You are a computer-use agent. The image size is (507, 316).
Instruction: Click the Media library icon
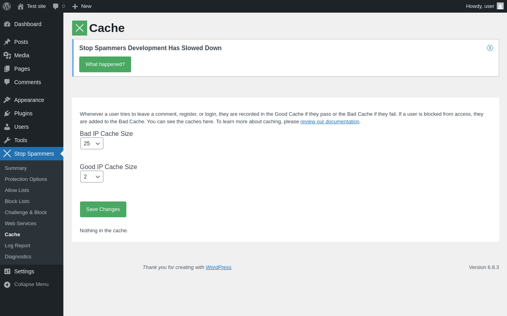(7, 55)
